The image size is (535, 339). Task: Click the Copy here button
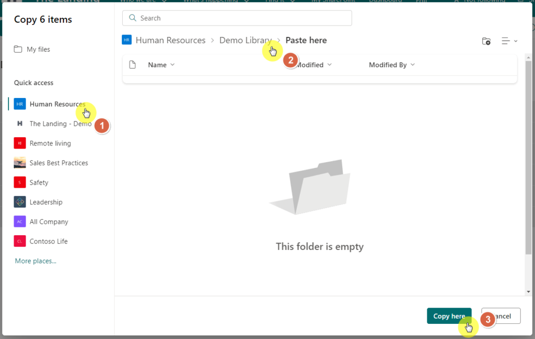449,316
